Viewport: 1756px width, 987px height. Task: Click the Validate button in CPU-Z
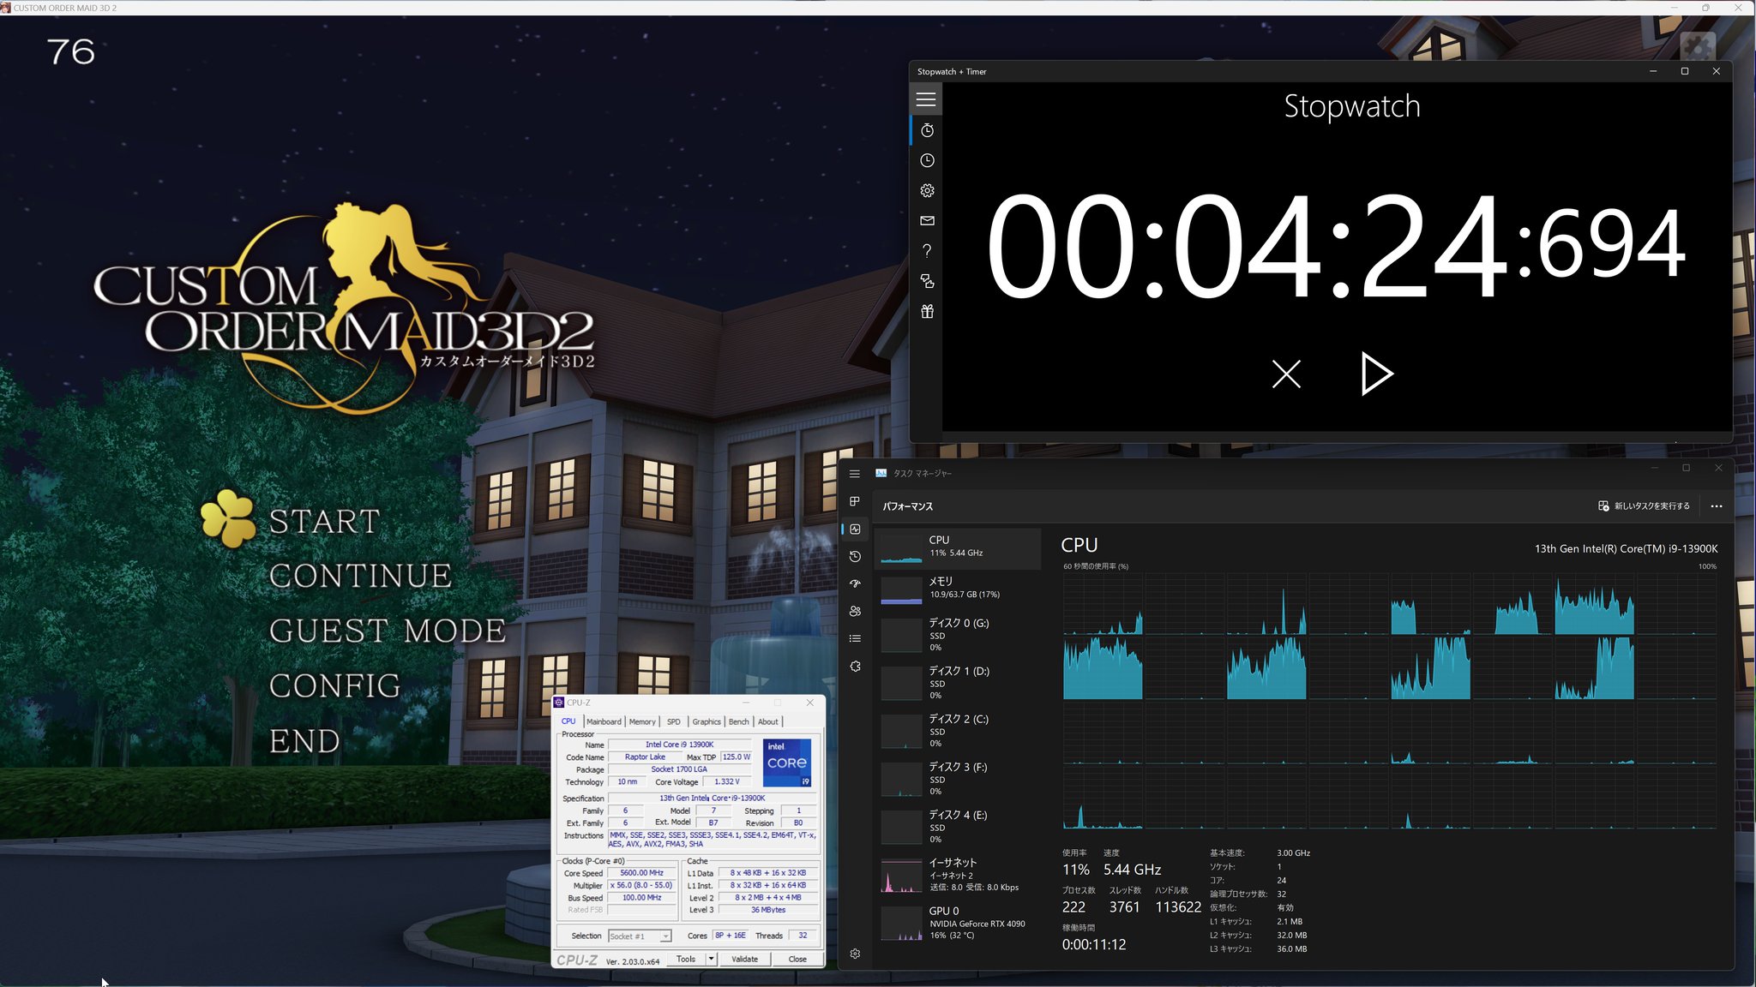point(744,959)
